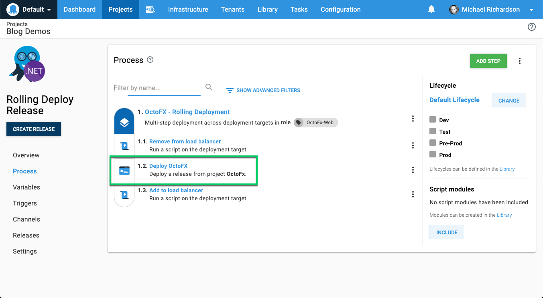Click Michael Richardson's profile avatar
The image size is (543, 298).
(454, 10)
